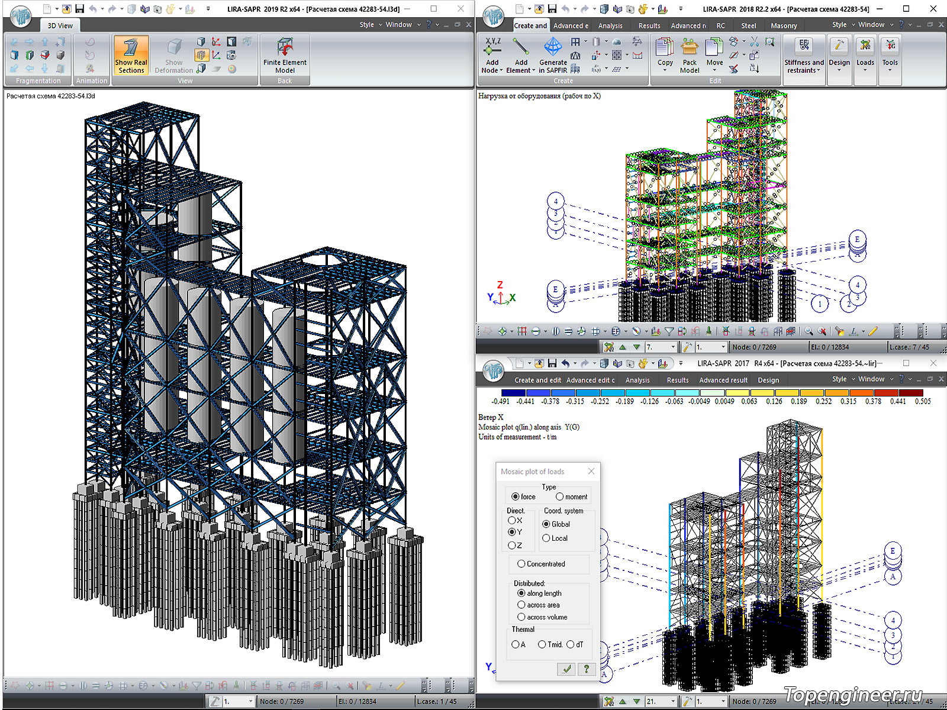
Task: Click Generate in SAPFIR icon
Action: click(x=553, y=55)
